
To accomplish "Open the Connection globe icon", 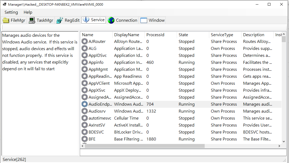I will 111,20.
